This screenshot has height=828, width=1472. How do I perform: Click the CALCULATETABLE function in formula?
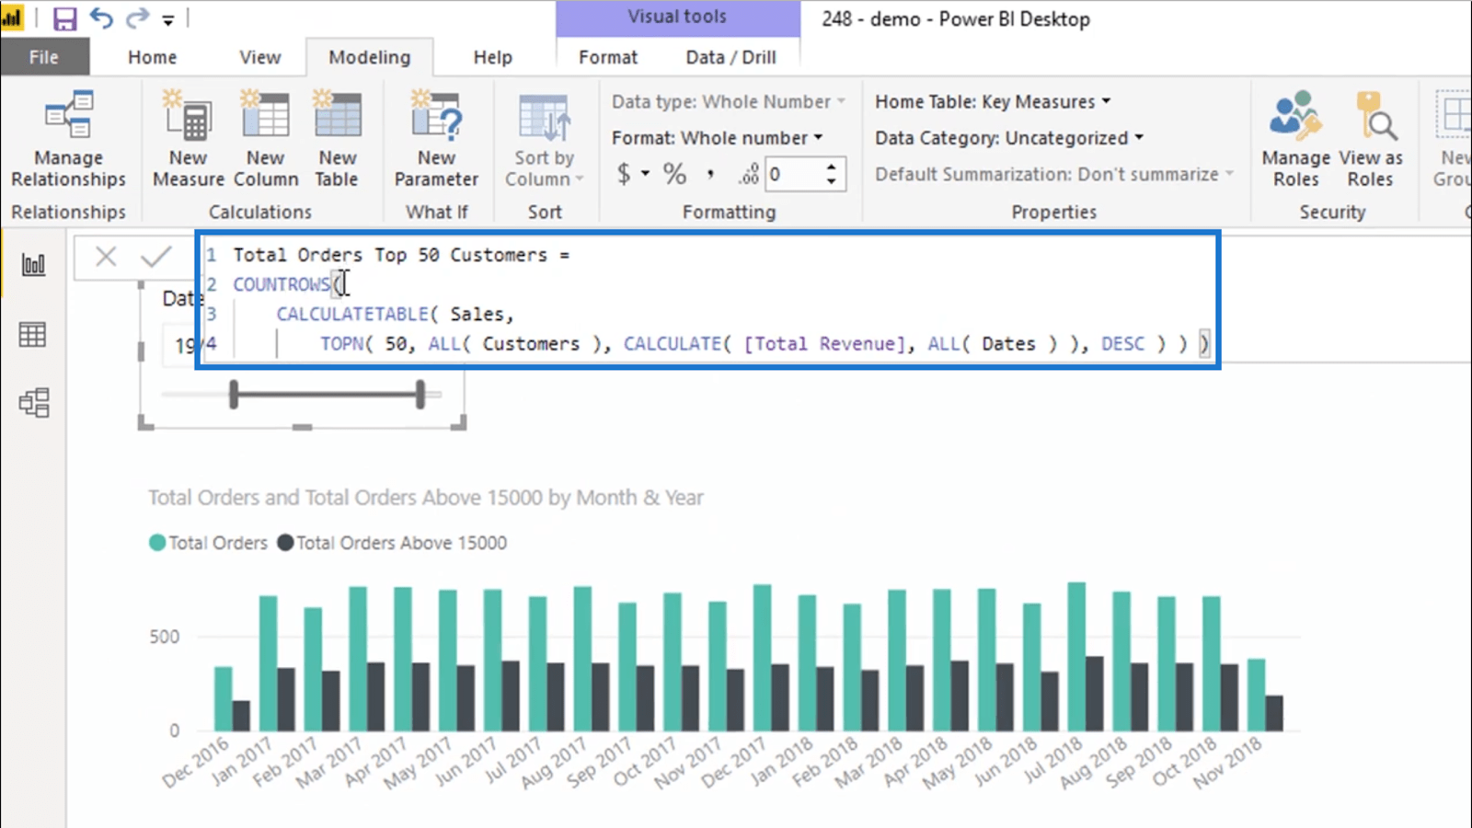(352, 314)
